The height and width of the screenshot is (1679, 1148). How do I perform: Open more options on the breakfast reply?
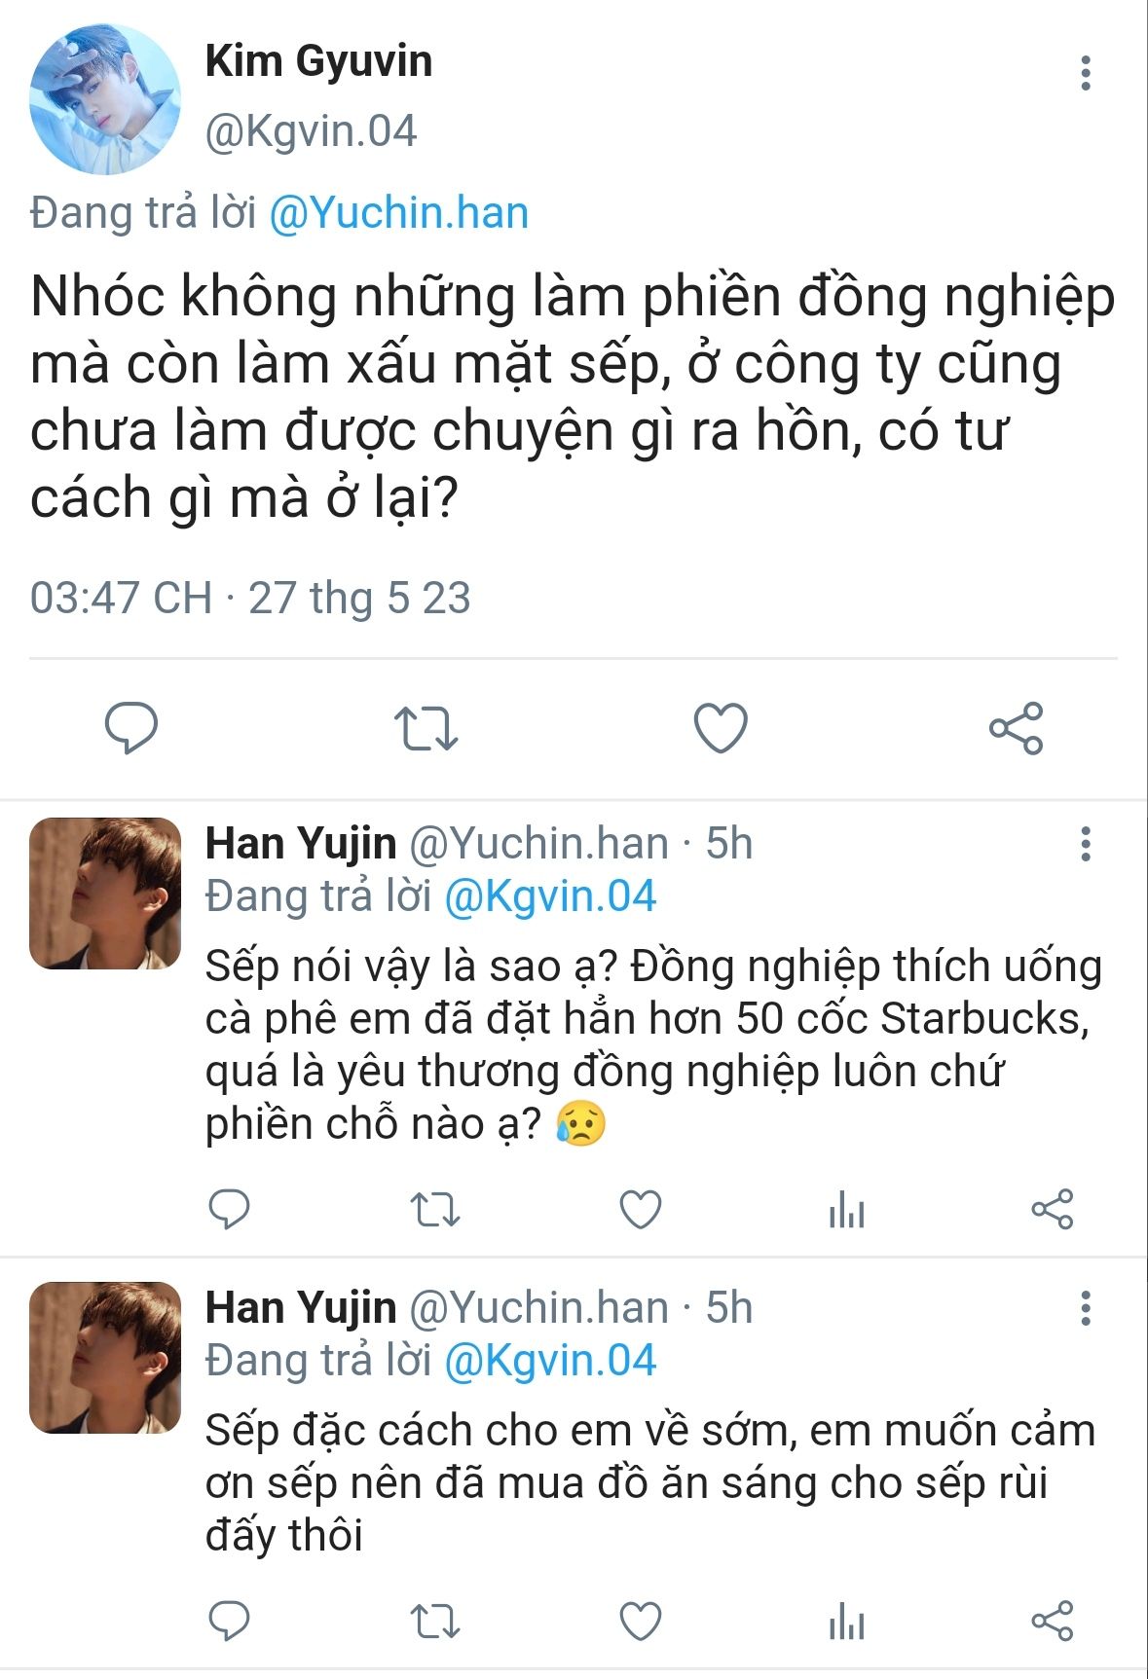click(1086, 1308)
